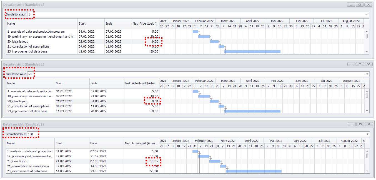Click the scroll-down arrow in the top window
The height and width of the screenshot is (180, 376).
tap(367, 52)
